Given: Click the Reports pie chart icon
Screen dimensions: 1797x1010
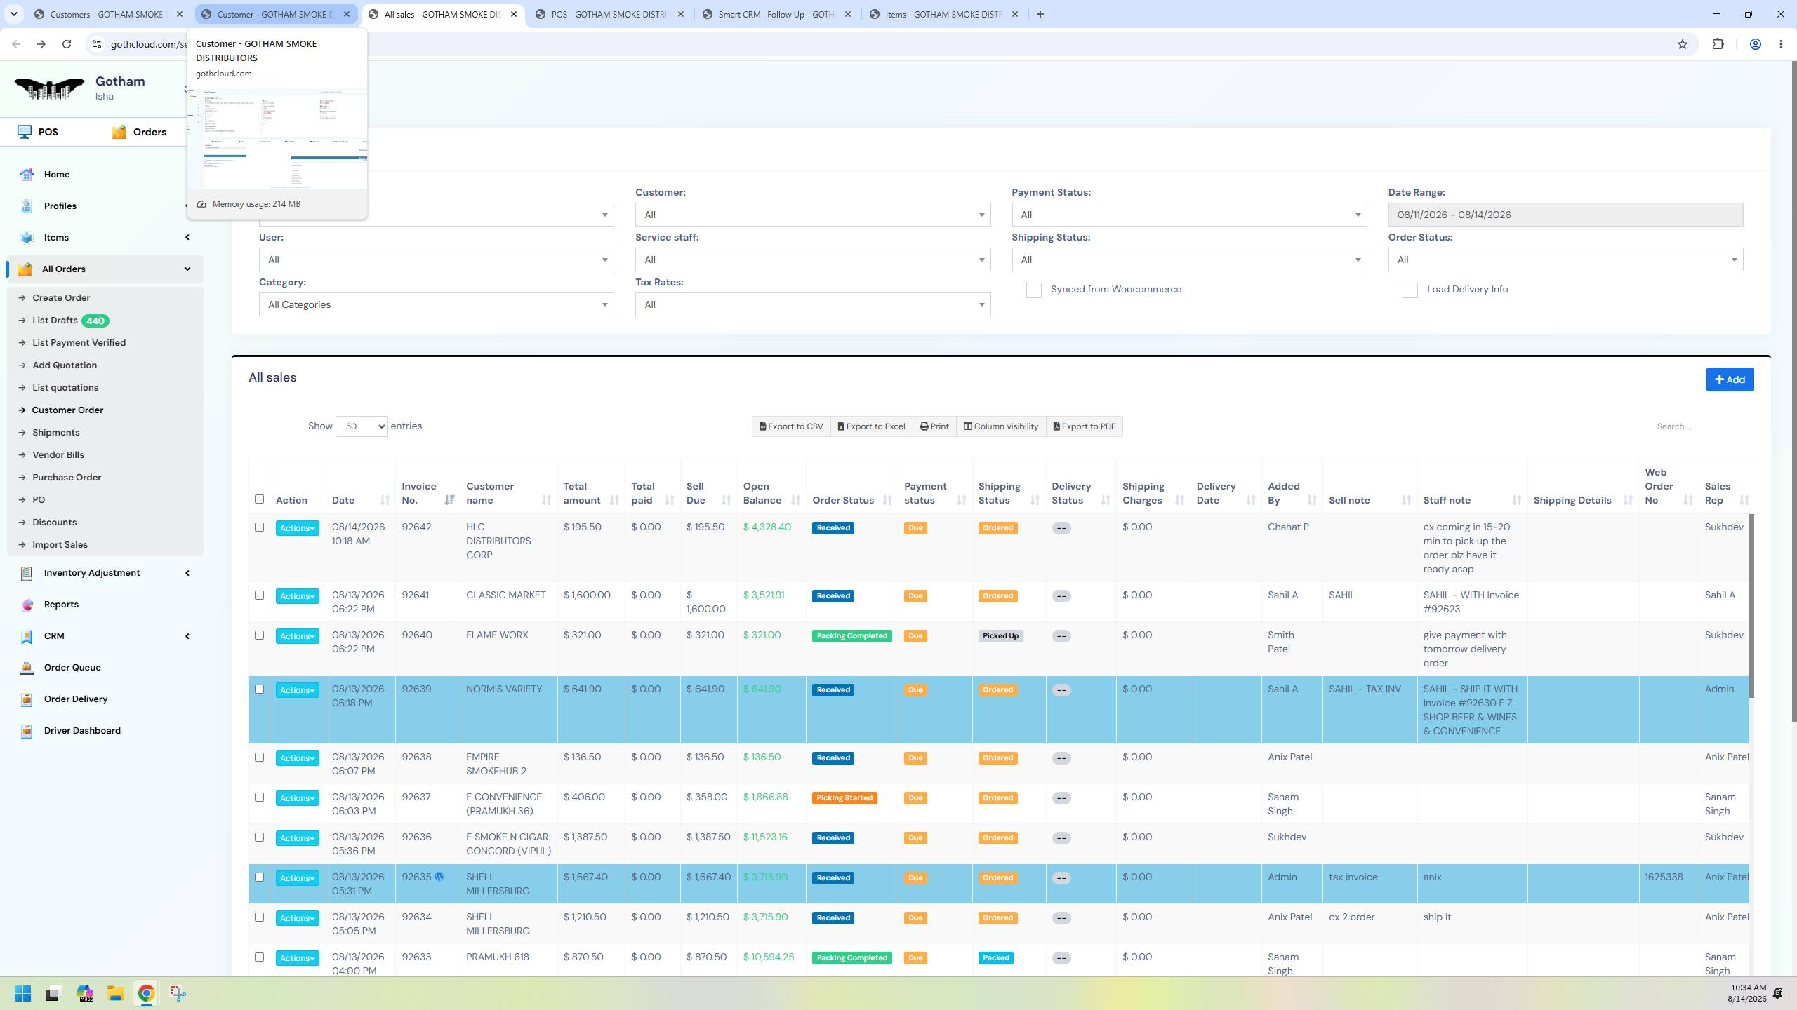Looking at the screenshot, I should click(x=27, y=604).
